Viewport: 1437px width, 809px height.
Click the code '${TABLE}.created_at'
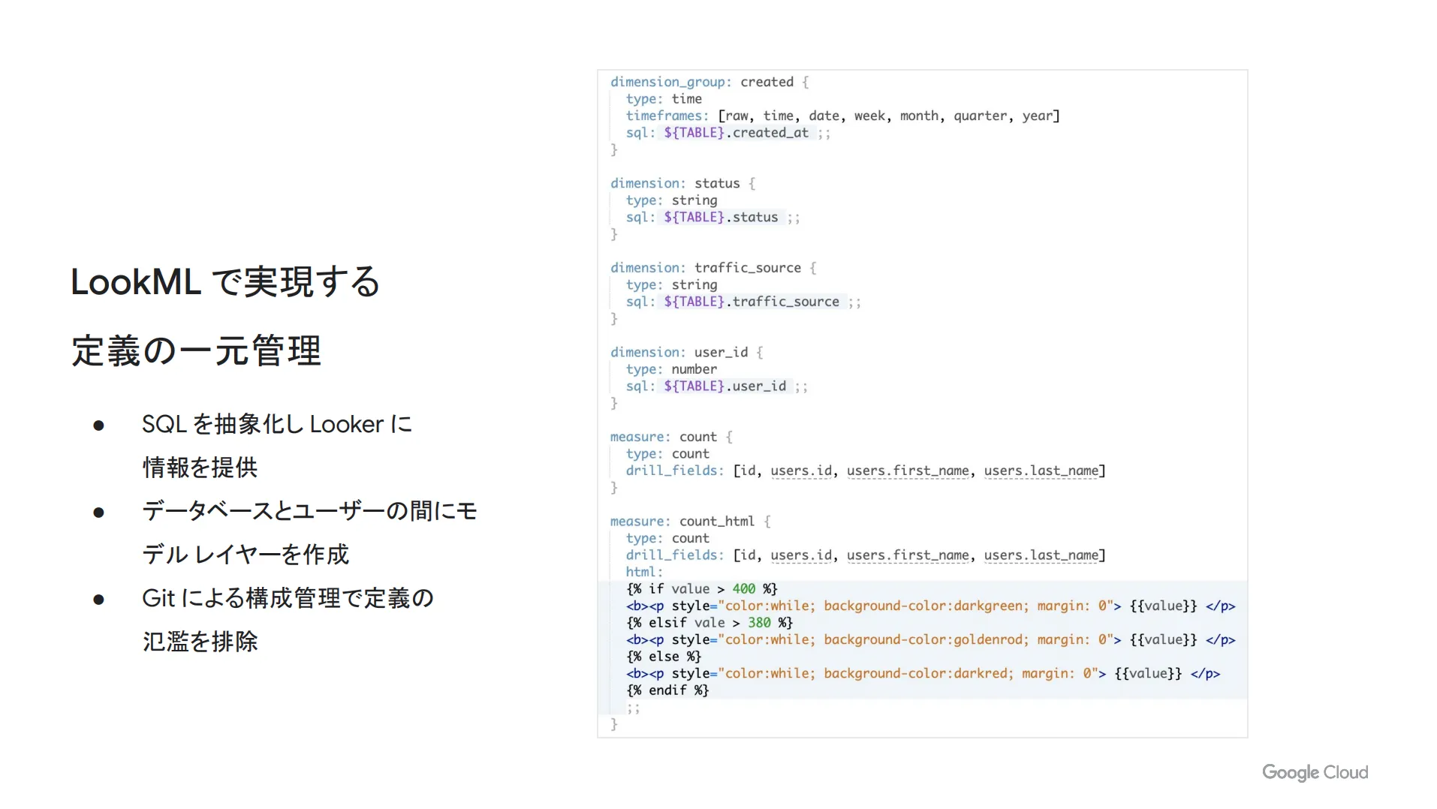(736, 133)
